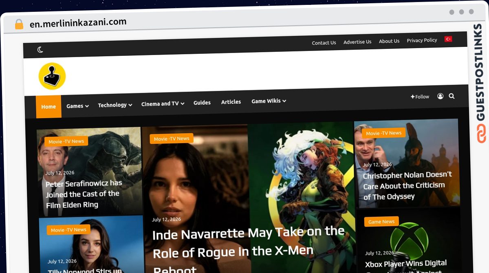
Task: Go to the Home tab
Action: click(48, 107)
